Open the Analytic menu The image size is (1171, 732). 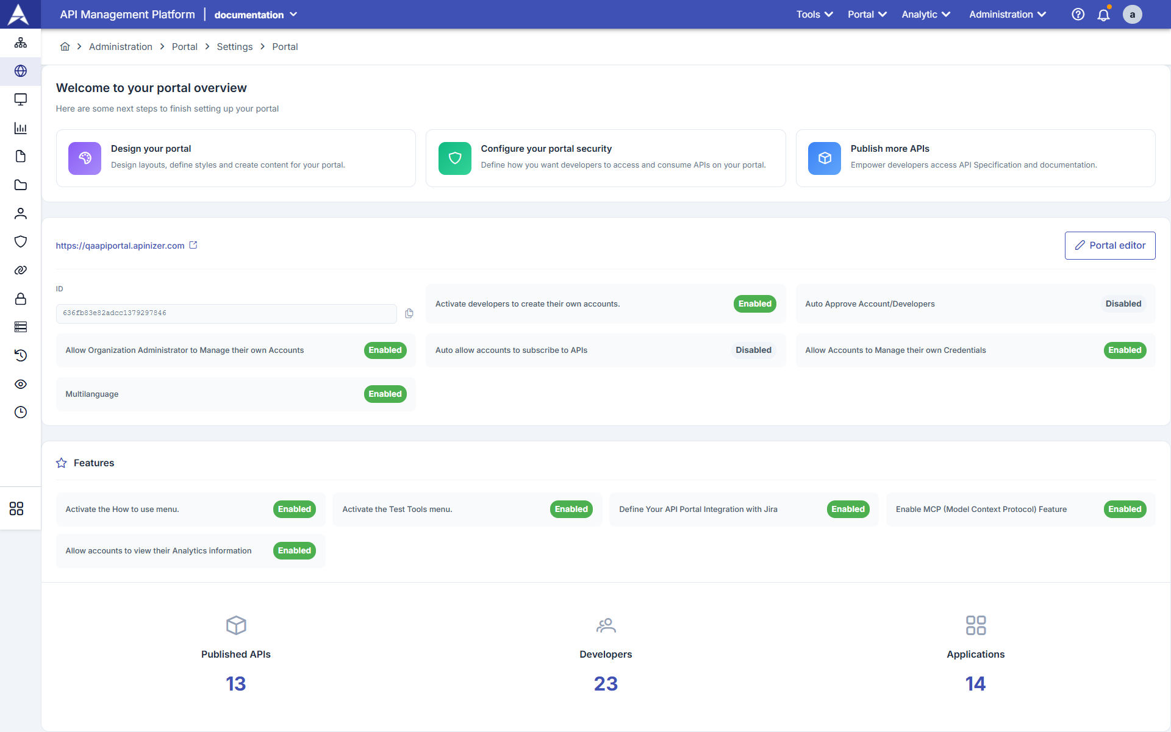pos(925,14)
